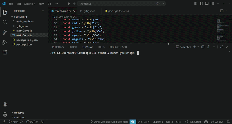This screenshot has width=232, height=124.
Task: Expand the node_modules folder
Action: pyautogui.click(x=25, y=22)
